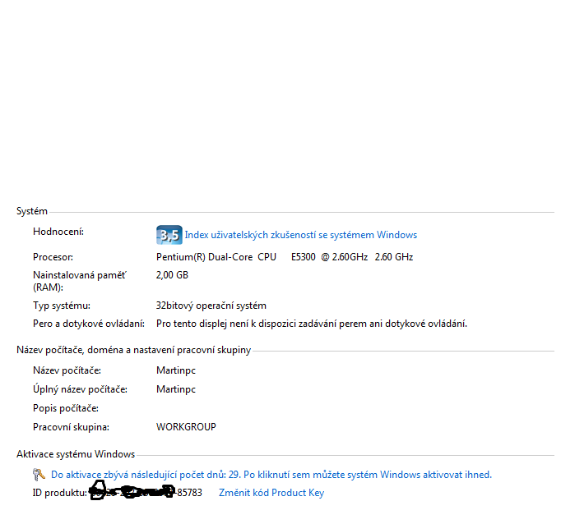
Task: Click 32bitový operační systém value
Action: click(211, 306)
